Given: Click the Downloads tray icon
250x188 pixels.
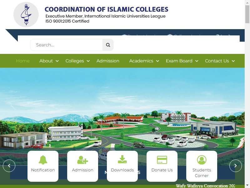Looking at the screenshot, I should [122, 159].
